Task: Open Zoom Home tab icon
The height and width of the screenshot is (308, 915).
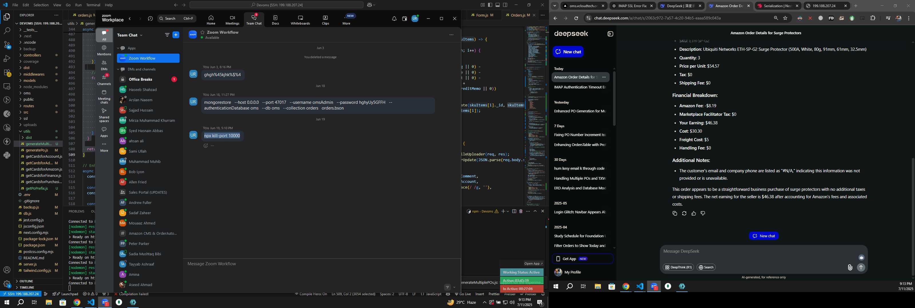Action: click(x=211, y=20)
